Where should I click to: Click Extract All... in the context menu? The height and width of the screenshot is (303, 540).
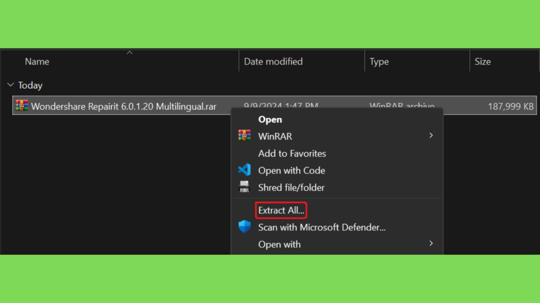pyautogui.click(x=282, y=210)
